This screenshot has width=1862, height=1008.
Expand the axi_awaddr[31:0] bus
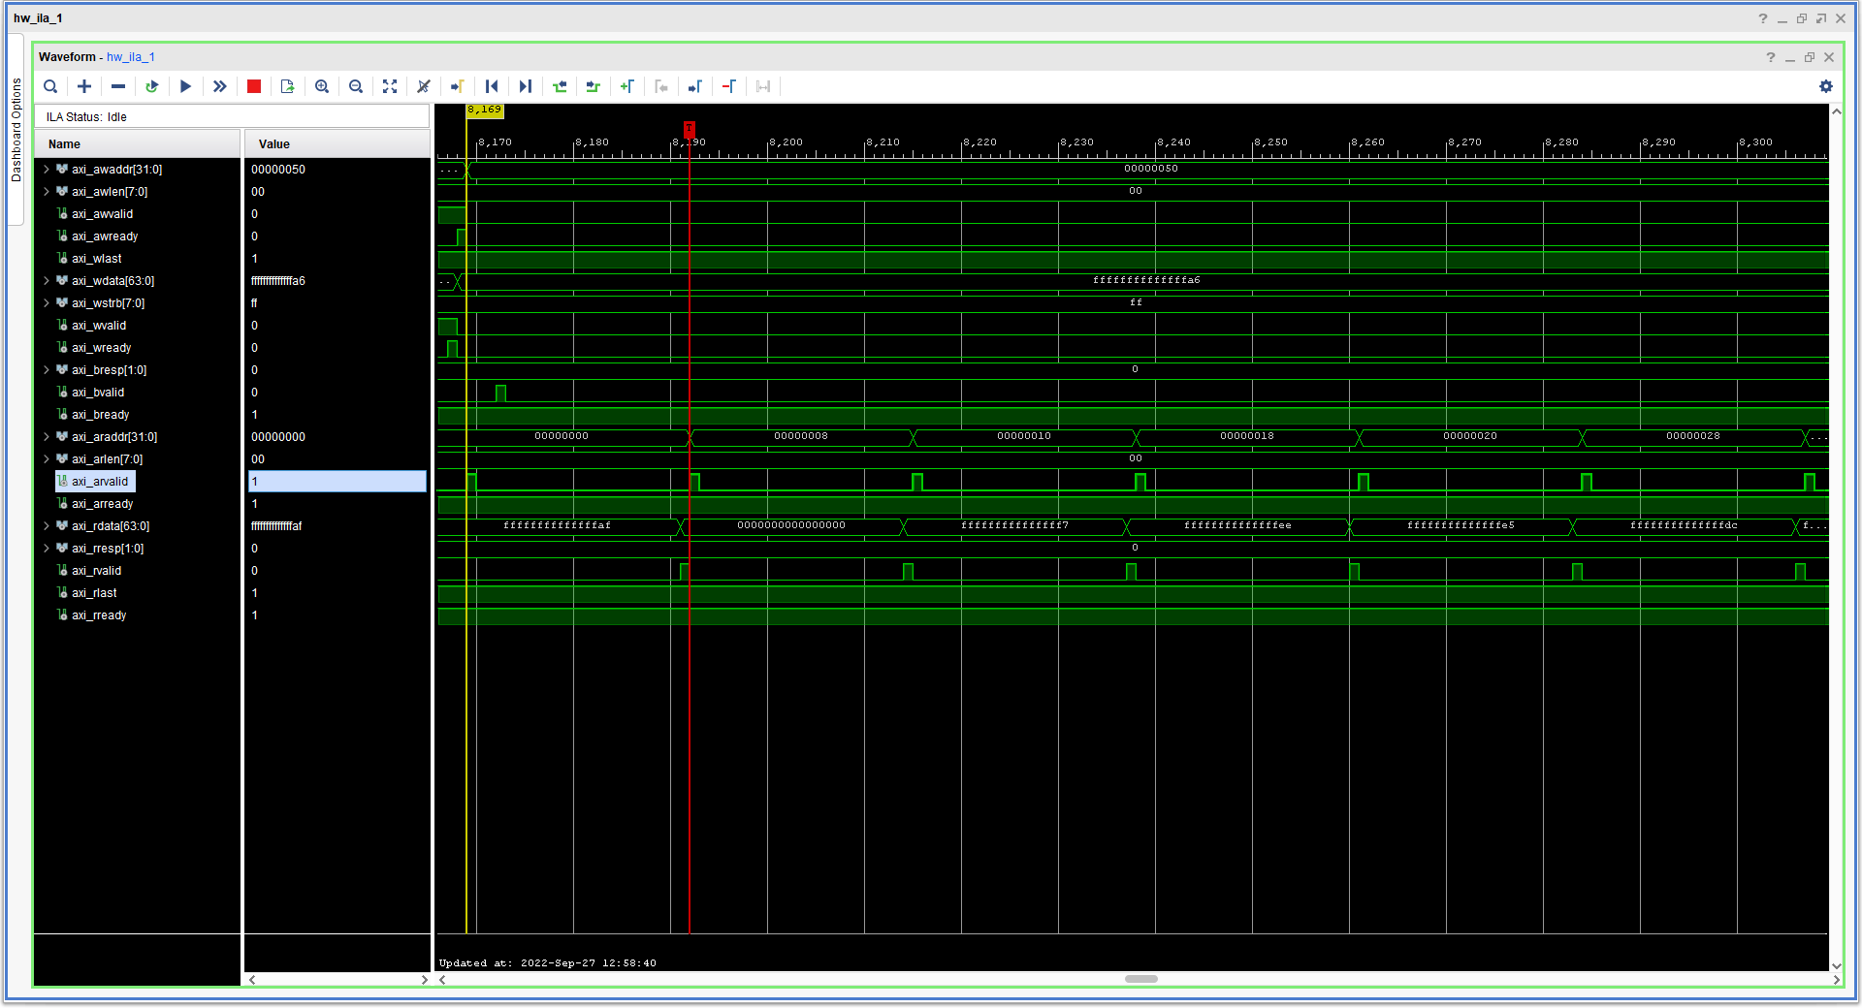46,170
